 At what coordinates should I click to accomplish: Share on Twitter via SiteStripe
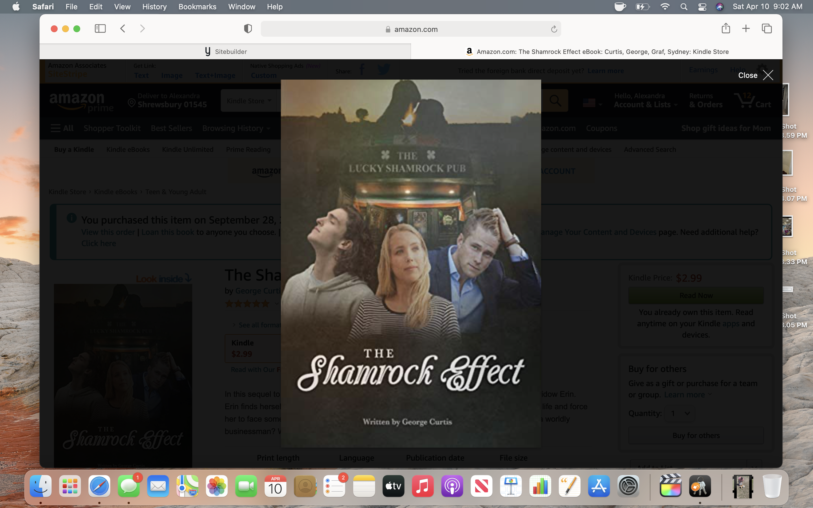[383, 69]
